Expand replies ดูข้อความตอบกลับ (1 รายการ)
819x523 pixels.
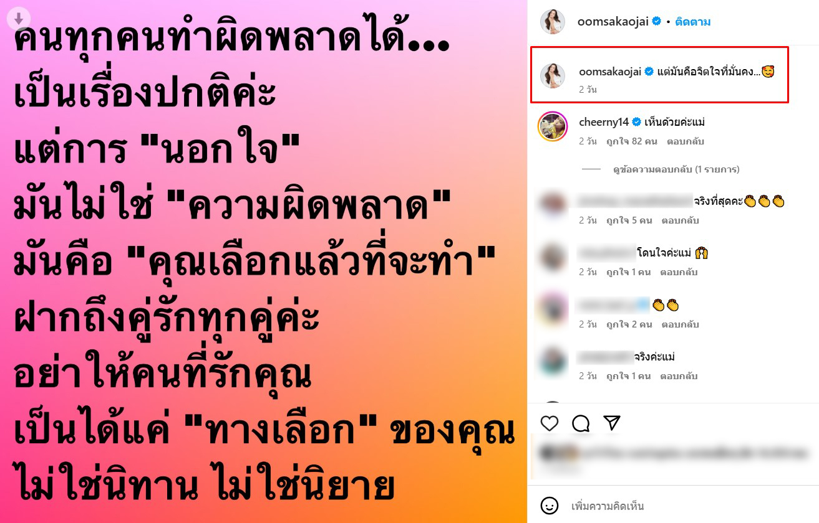tap(676, 169)
